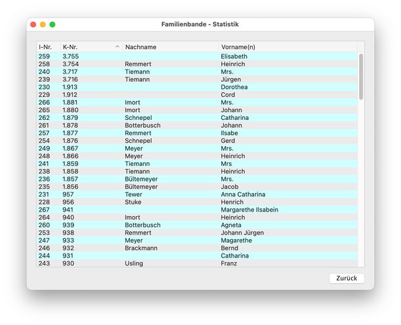Click the Zurück button
This screenshot has height=325, width=401.
coord(347,278)
